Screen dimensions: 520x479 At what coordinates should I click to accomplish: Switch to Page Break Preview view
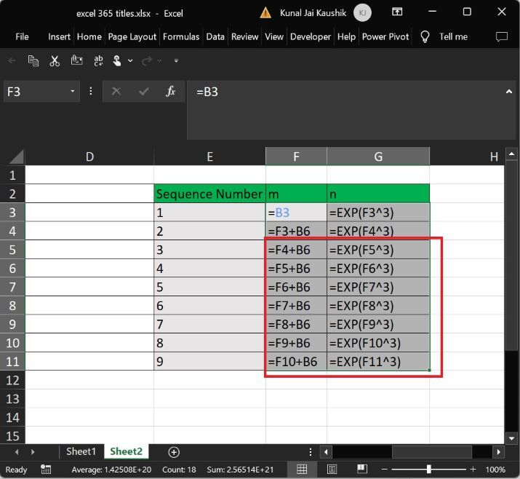361,470
